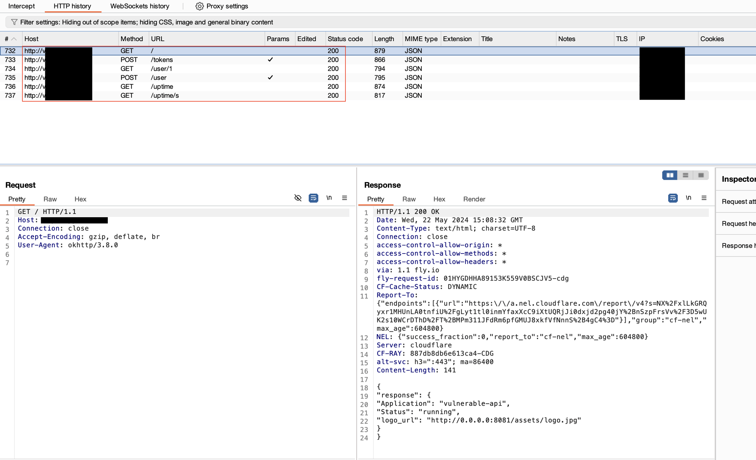Switch the Request view to Hex

tap(80, 199)
